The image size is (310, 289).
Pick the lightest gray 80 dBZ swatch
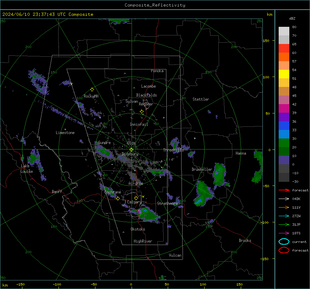(x=284, y=31)
